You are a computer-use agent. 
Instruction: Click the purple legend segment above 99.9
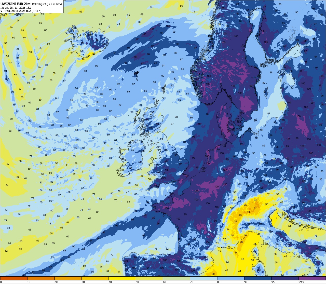(x=312, y=278)
